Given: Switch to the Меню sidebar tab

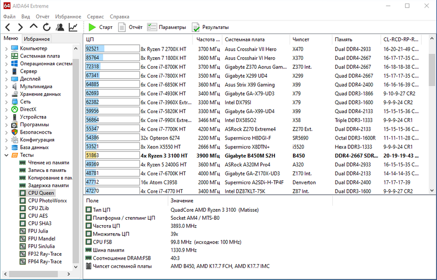Looking at the screenshot, I should click(10, 38).
